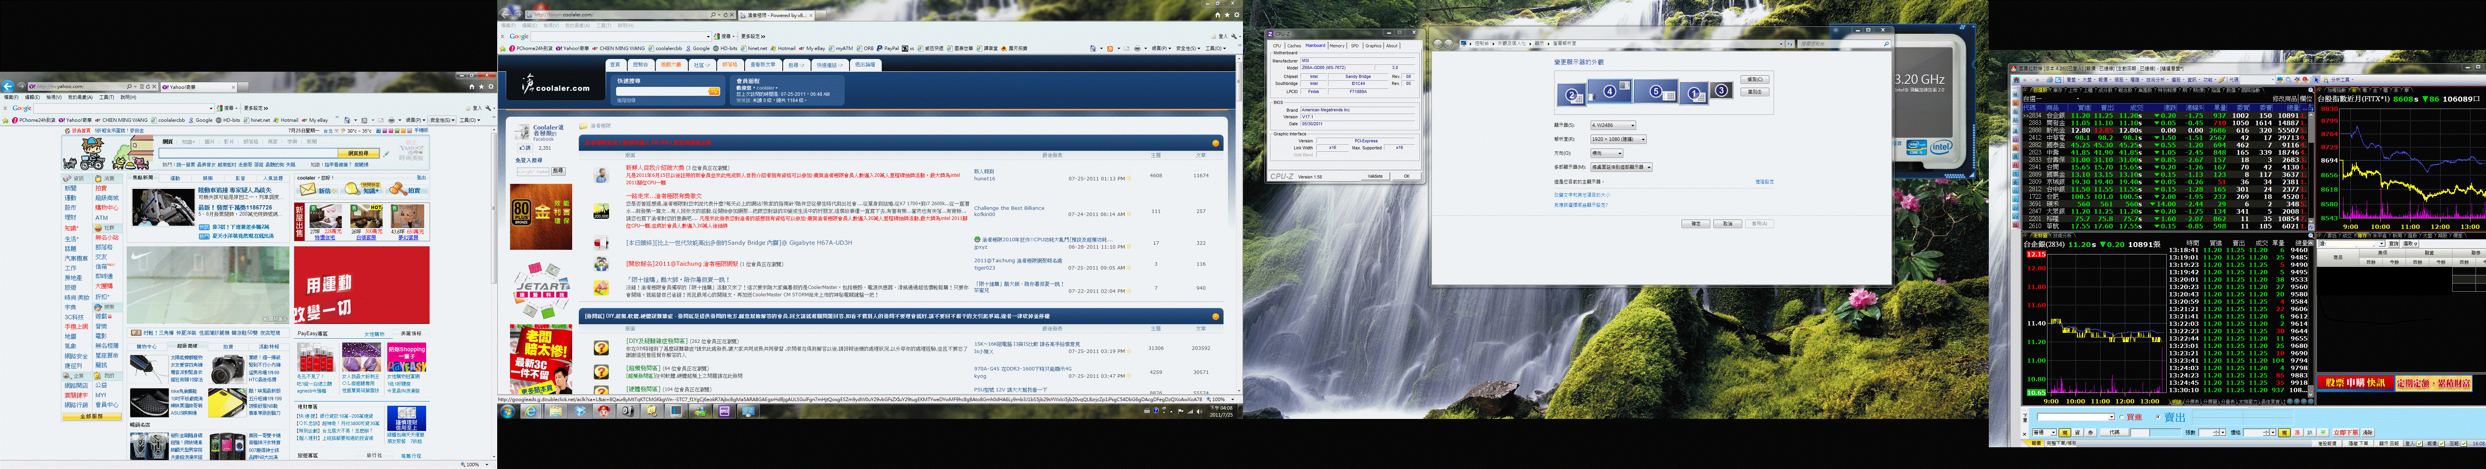The image size is (2486, 469).
Task: Open the 改變文字和其他項目的大小 link
Action: point(1582,196)
